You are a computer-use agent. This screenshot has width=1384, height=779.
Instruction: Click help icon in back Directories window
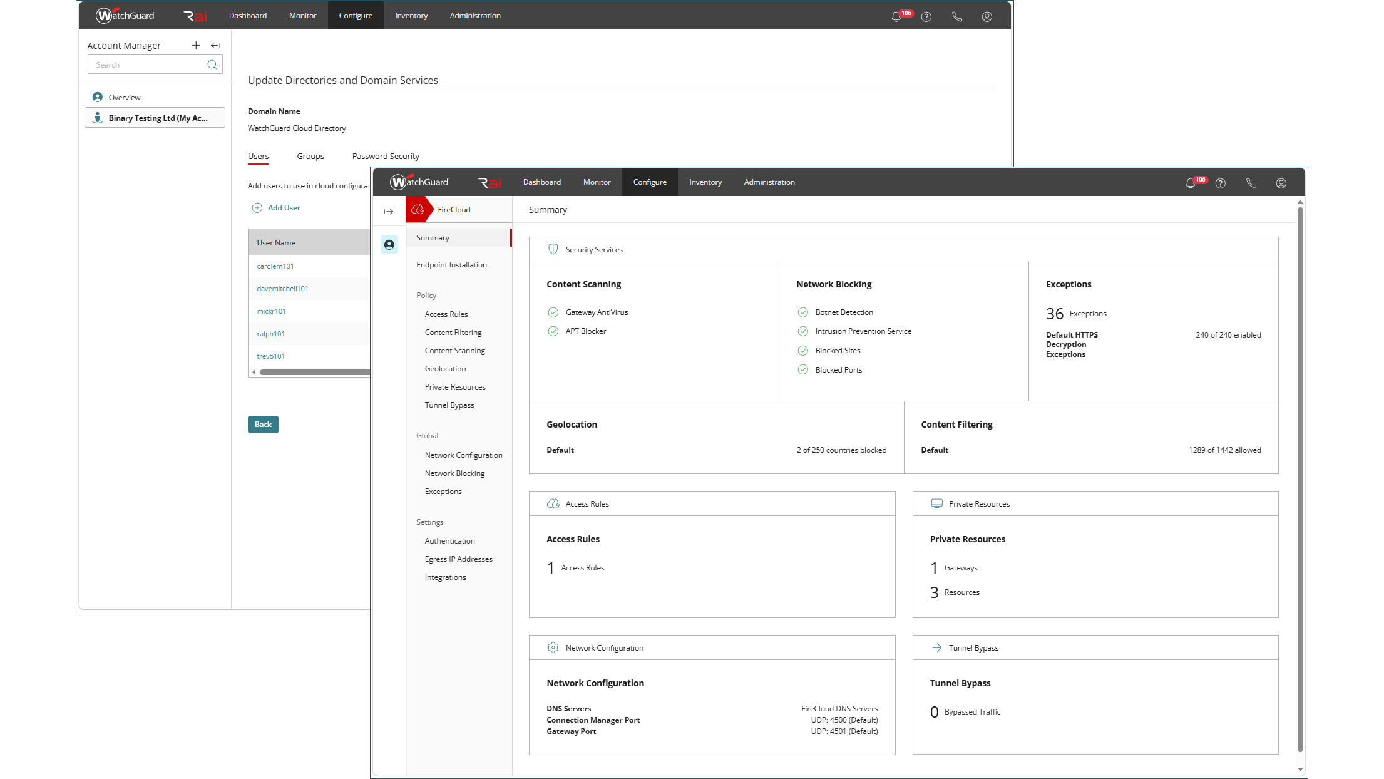[x=926, y=16]
